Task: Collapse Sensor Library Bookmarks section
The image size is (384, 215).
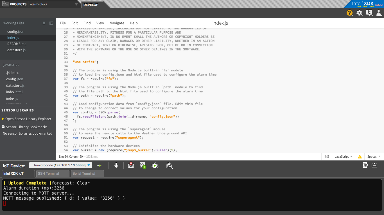Action: pyautogui.click(x=3, y=127)
